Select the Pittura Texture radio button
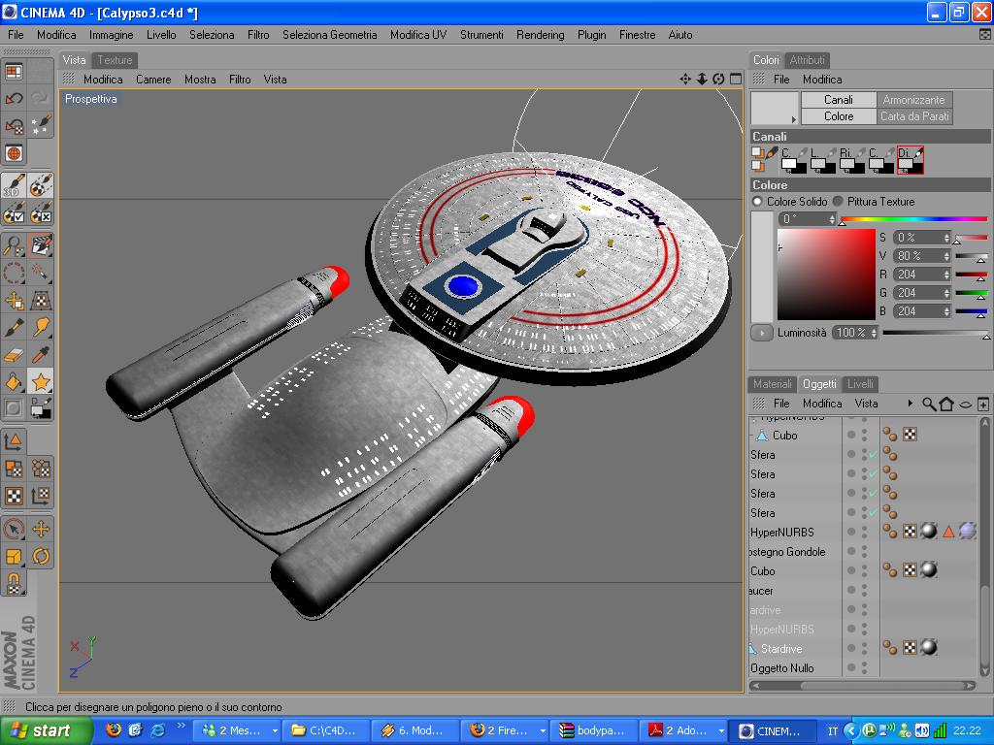Image resolution: width=994 pixels, height=745 pixels. (838, 202)
